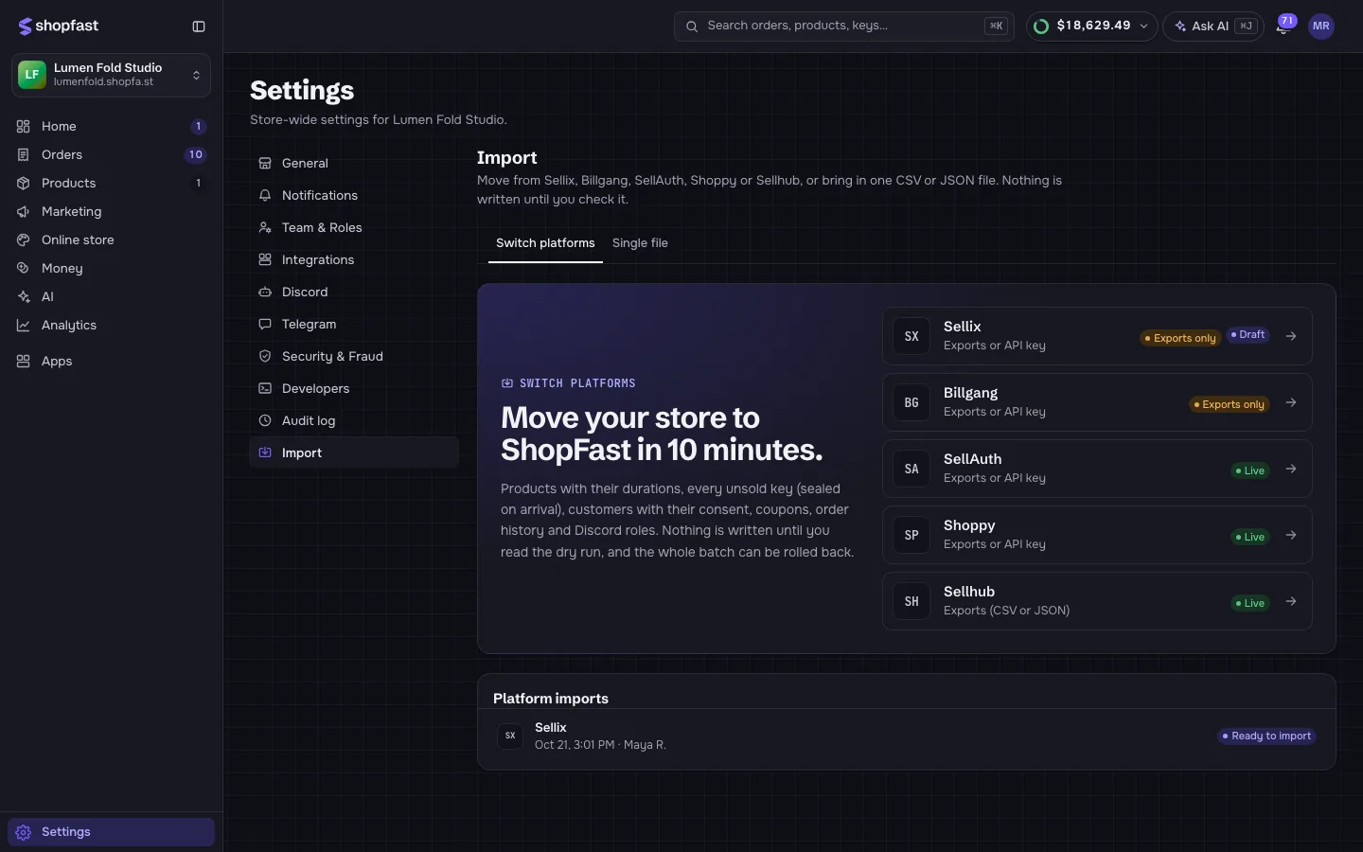
Task: Expand the Lumen Fold Studio store switcher
Action: [x=111, y=75]
